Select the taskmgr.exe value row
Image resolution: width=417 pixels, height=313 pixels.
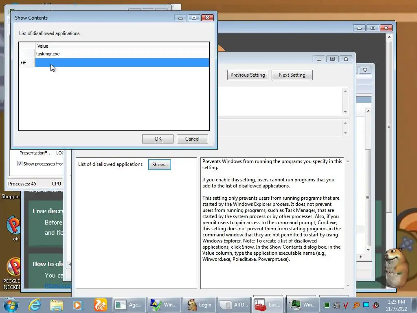(x=122, y=54)
